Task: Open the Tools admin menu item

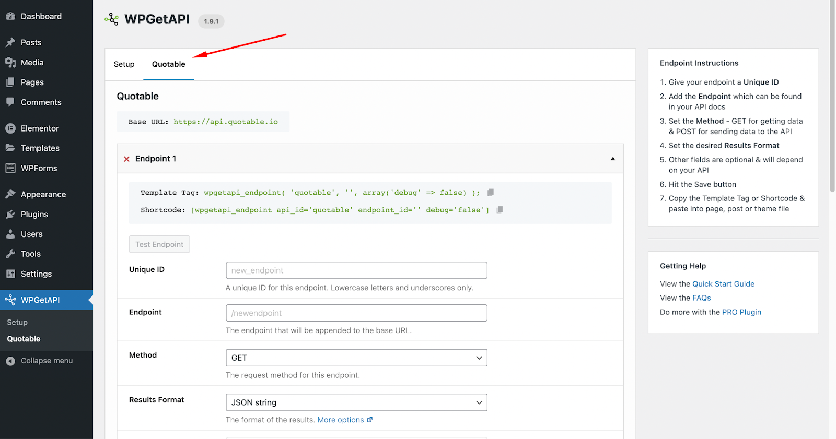Action: click(31, 254)
